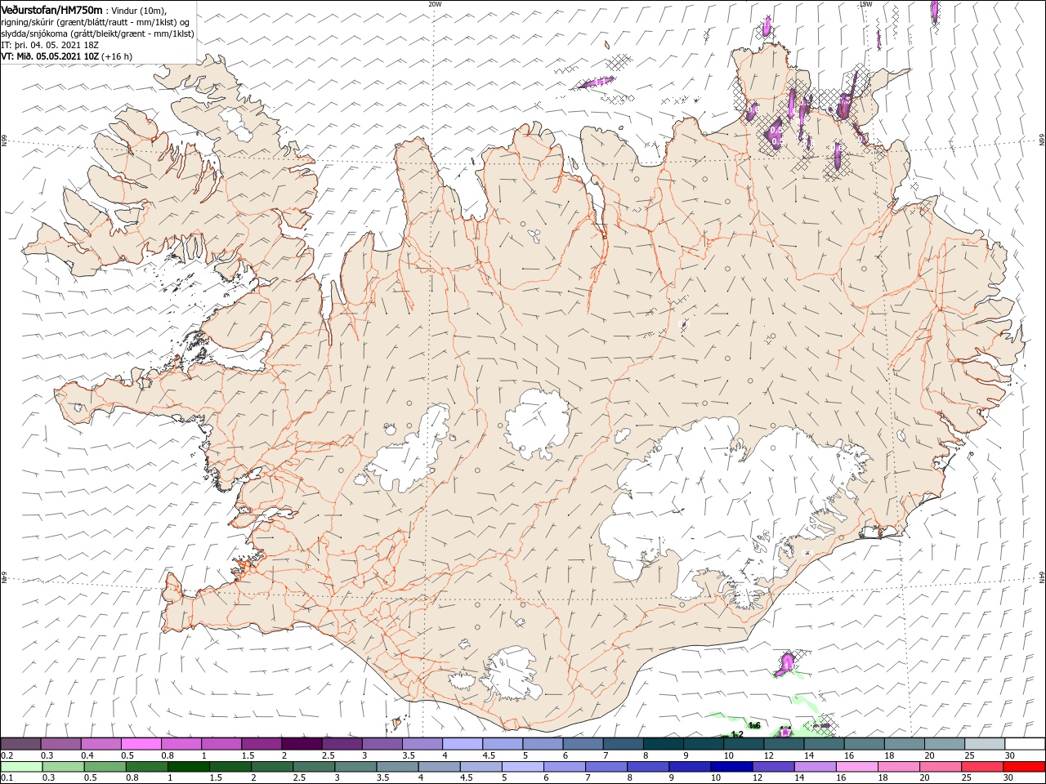The image size is (1046, 784).
Task: Select the darkest purple 2 swatch in upper legend
Action: (302, 744)
